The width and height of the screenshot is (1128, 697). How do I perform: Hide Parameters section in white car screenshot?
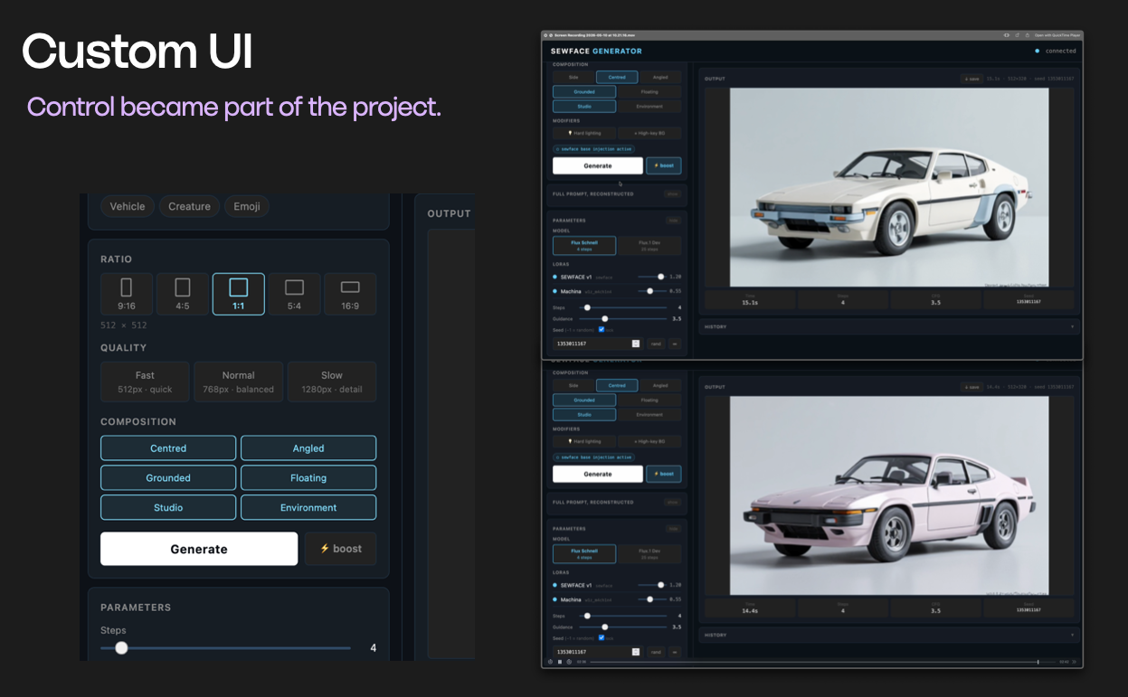[x=673, y=220]
